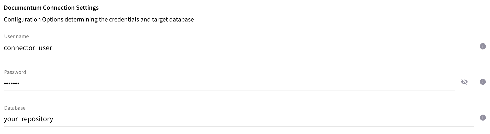Click the 'Documentum Connection Settings' heading
The height and width of the screenshot is (134, 490).
[x=51, y=8]
